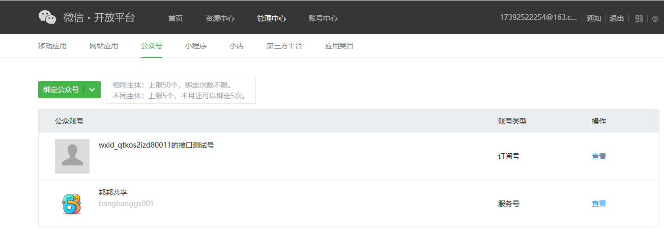Image resolution: width=664 pixels, height=229 pixels.
Task: Click the 不同主体 limit hint line
Action: [180, 96]
